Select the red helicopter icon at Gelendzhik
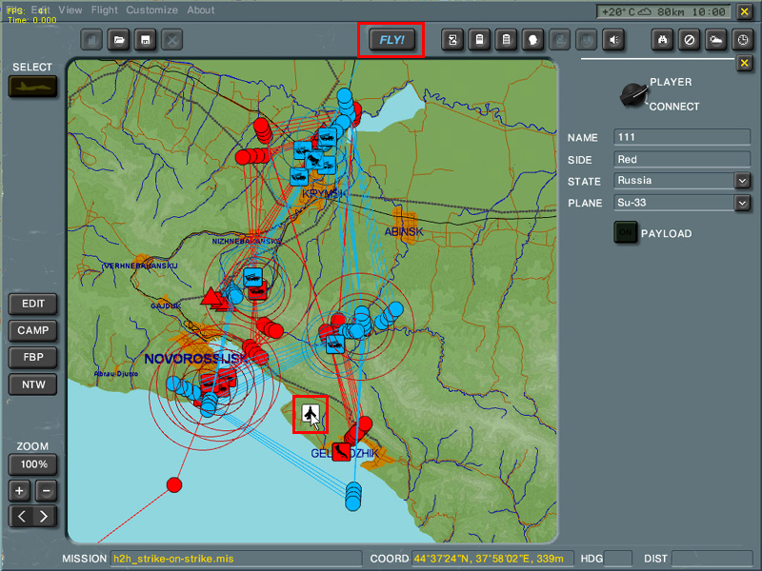The height and width of the screenshot is (571, 762). (x=341, y=452)
